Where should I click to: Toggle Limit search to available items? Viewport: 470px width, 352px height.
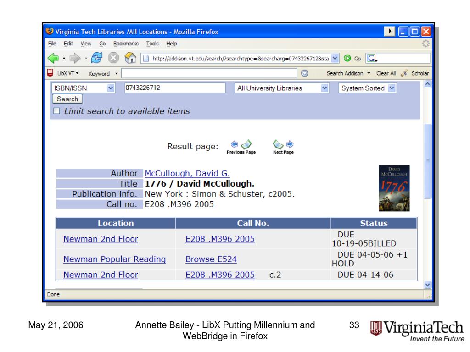(56, 111)
